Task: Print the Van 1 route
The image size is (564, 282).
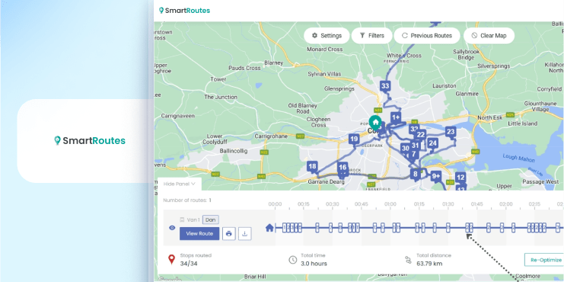Action: (229, 234)
